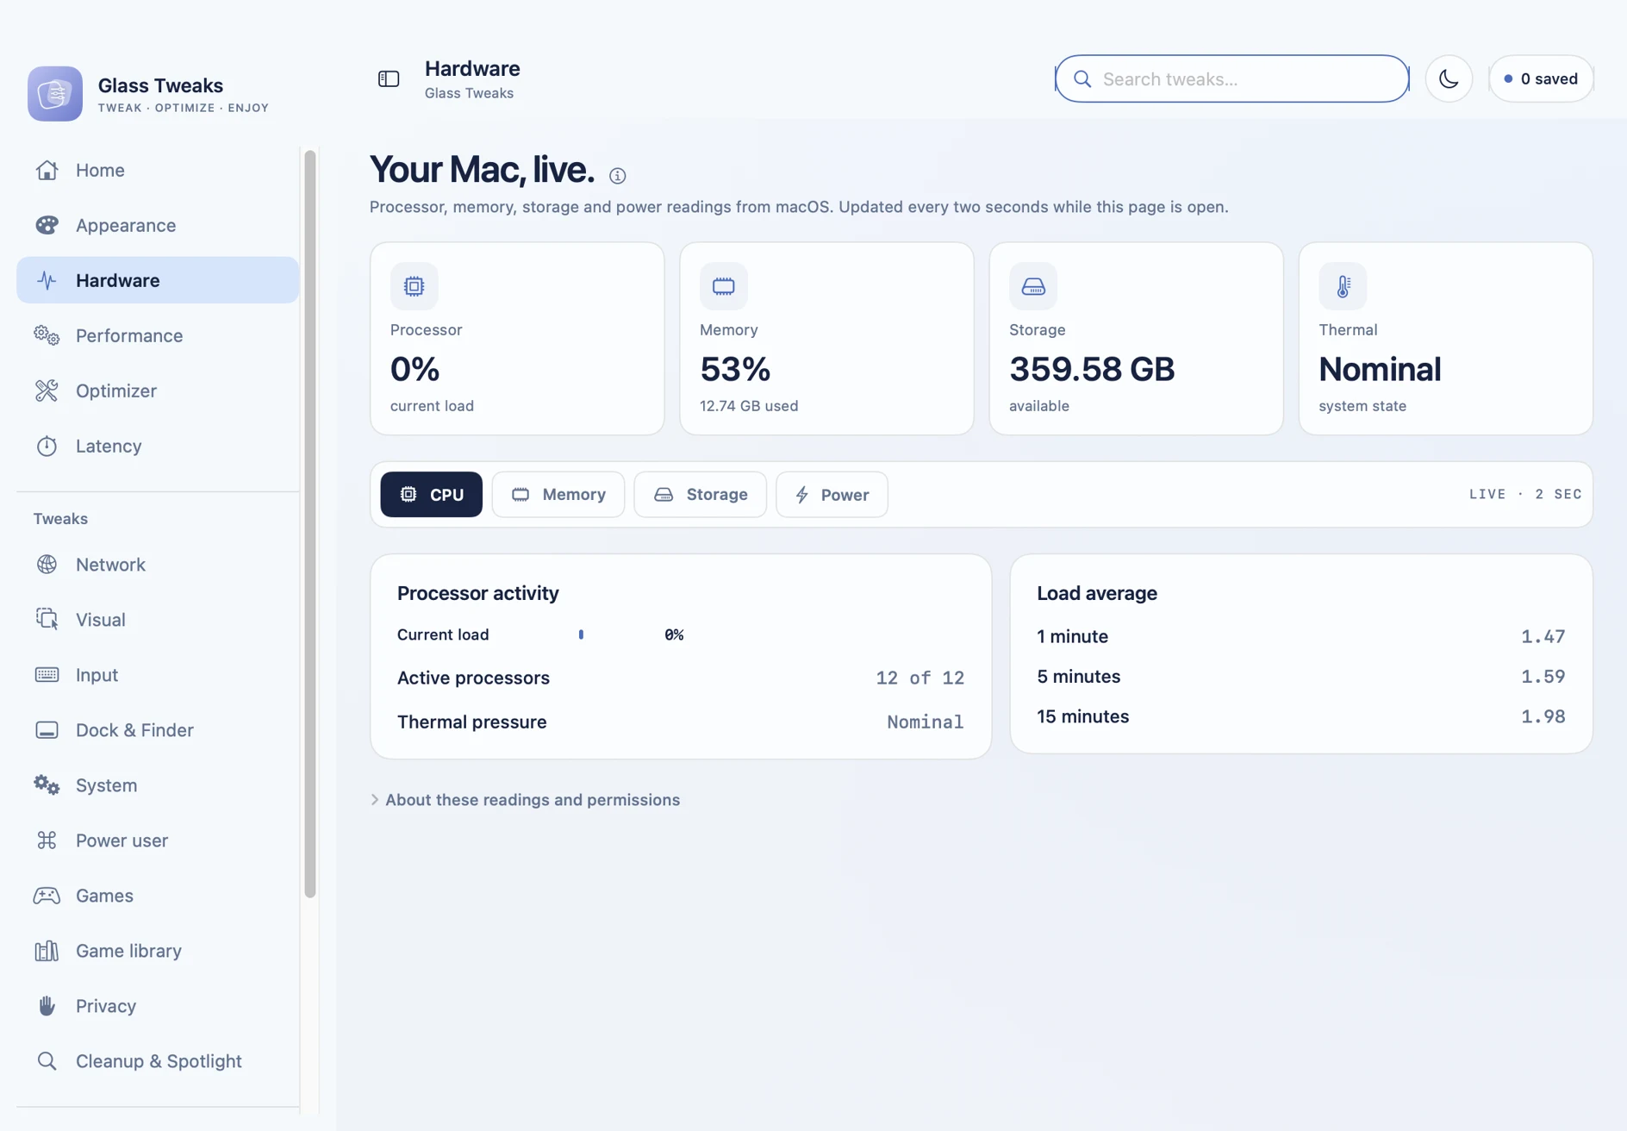Click the Processor chip card icon
1627x1131 pixels.
tap(414, 286)
